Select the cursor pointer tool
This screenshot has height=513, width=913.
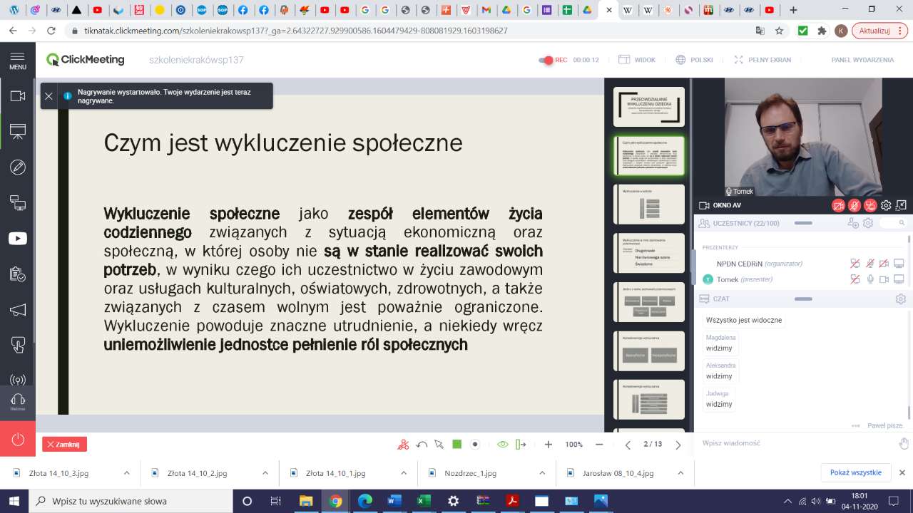[439, 445]
